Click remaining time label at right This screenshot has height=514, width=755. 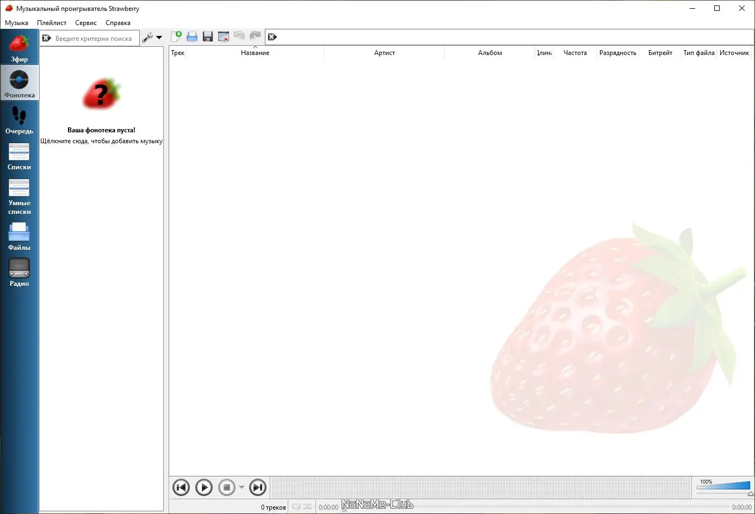click(742, 507)
